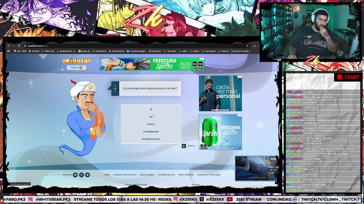Open the 'cada vez más personal' ad
Viewport: 364px width, 204px height.
pos(220,93)
